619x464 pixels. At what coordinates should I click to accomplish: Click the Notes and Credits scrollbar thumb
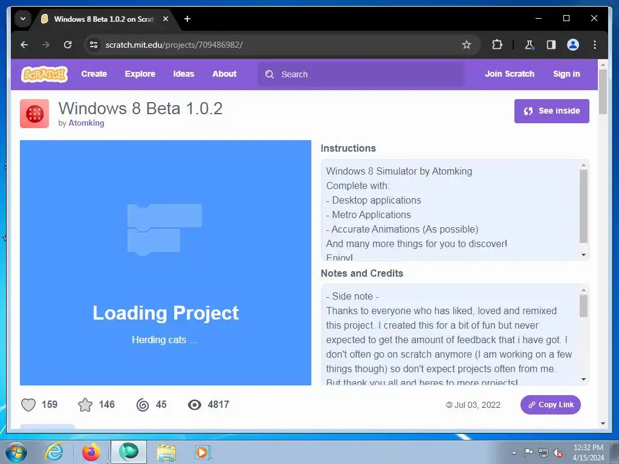point(583,306)
